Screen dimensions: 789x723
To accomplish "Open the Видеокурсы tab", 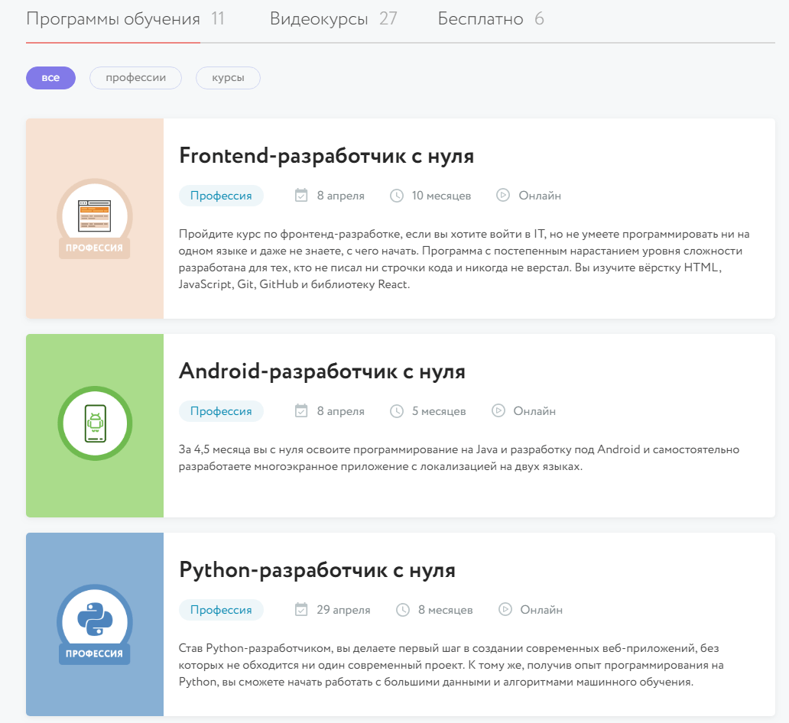I will (x=319, y=19).
